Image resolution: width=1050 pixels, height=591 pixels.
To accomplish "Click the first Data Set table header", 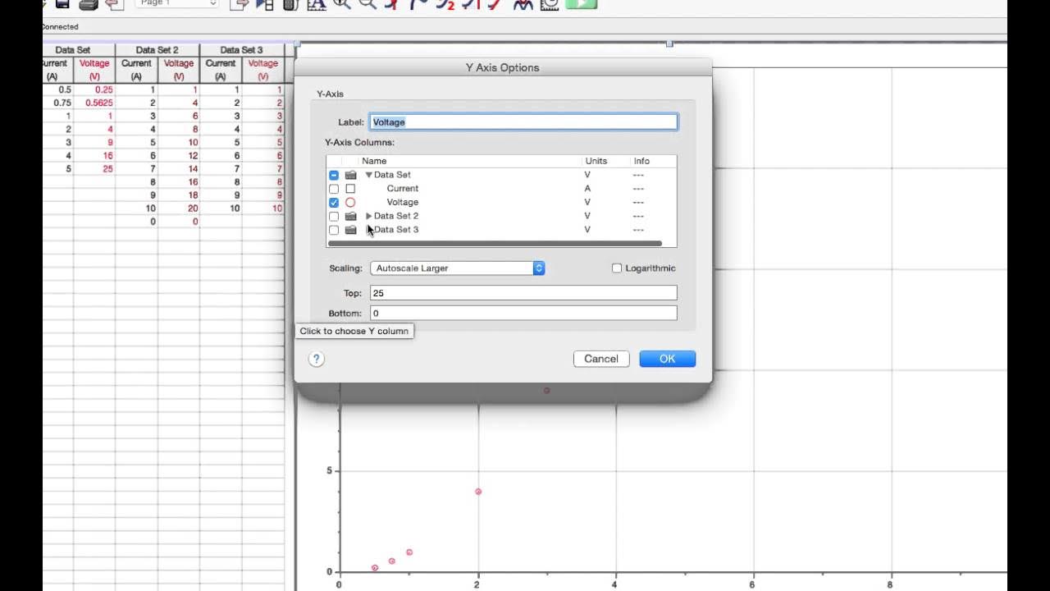I will click(73, 50).
